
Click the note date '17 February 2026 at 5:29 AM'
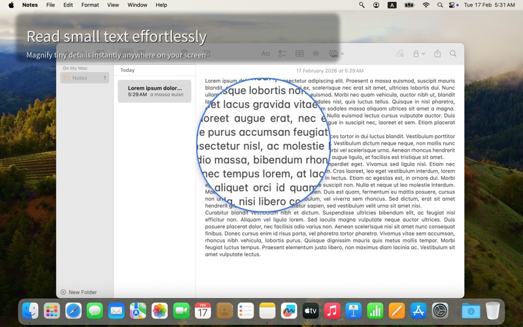point(330,71)
